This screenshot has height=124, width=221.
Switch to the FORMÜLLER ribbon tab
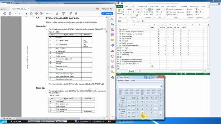coord(154,6)
